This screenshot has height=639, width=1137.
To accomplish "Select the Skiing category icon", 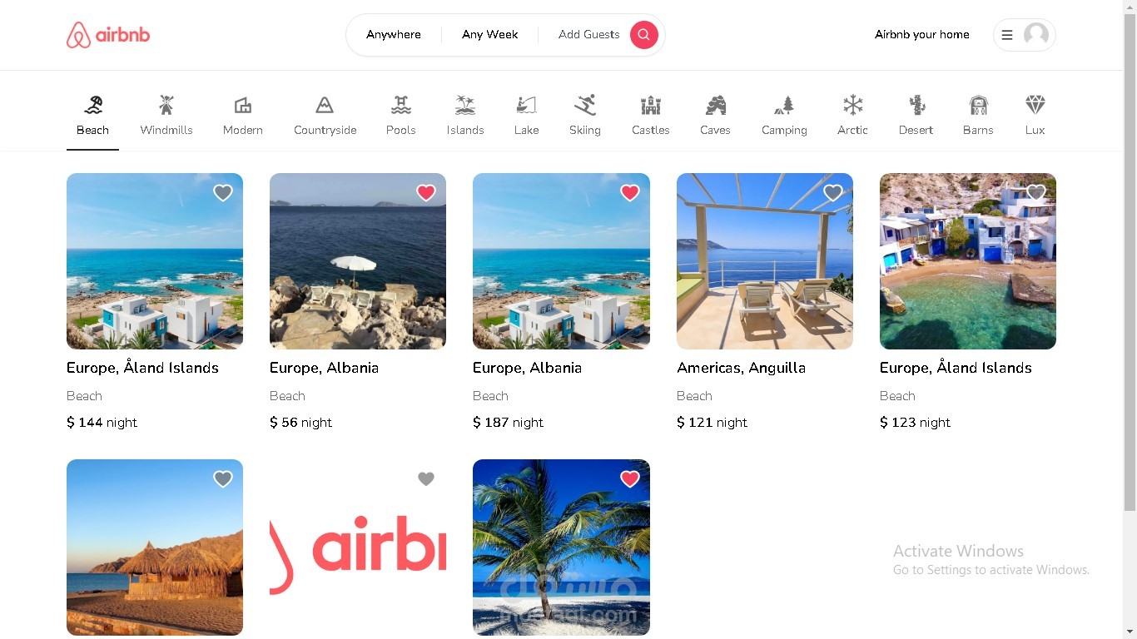I will [585, 105].
